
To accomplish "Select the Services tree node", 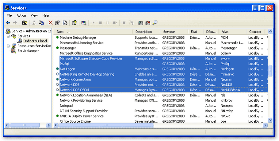I will (24, 36).
